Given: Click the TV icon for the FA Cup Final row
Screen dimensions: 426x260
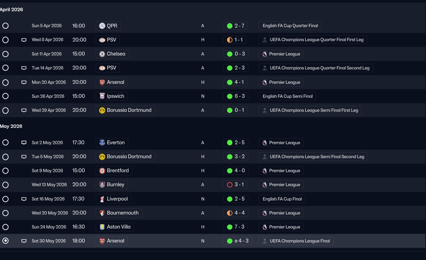Looking at the screenshot, I should (24, 199).
